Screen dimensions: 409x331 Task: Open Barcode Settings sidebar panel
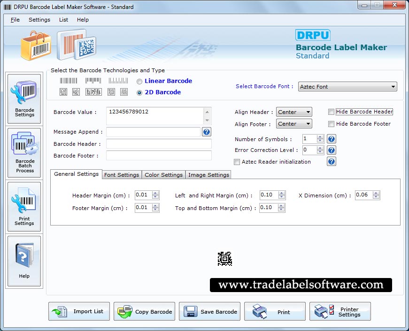tap(24, 99)
